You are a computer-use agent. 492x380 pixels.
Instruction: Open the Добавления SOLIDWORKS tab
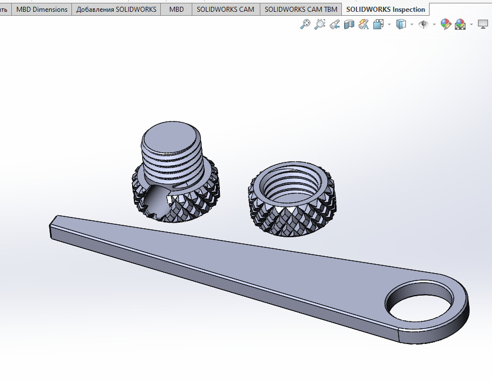click(116, 10)
